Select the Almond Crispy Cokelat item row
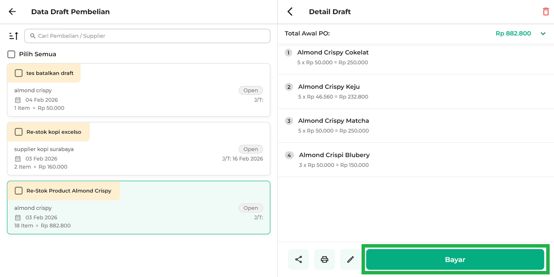The image size is (554, 277). click(x=415, y=57)
